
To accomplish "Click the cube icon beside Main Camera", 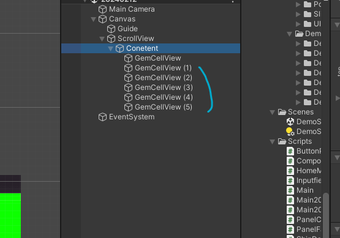I will coord(102,9).
